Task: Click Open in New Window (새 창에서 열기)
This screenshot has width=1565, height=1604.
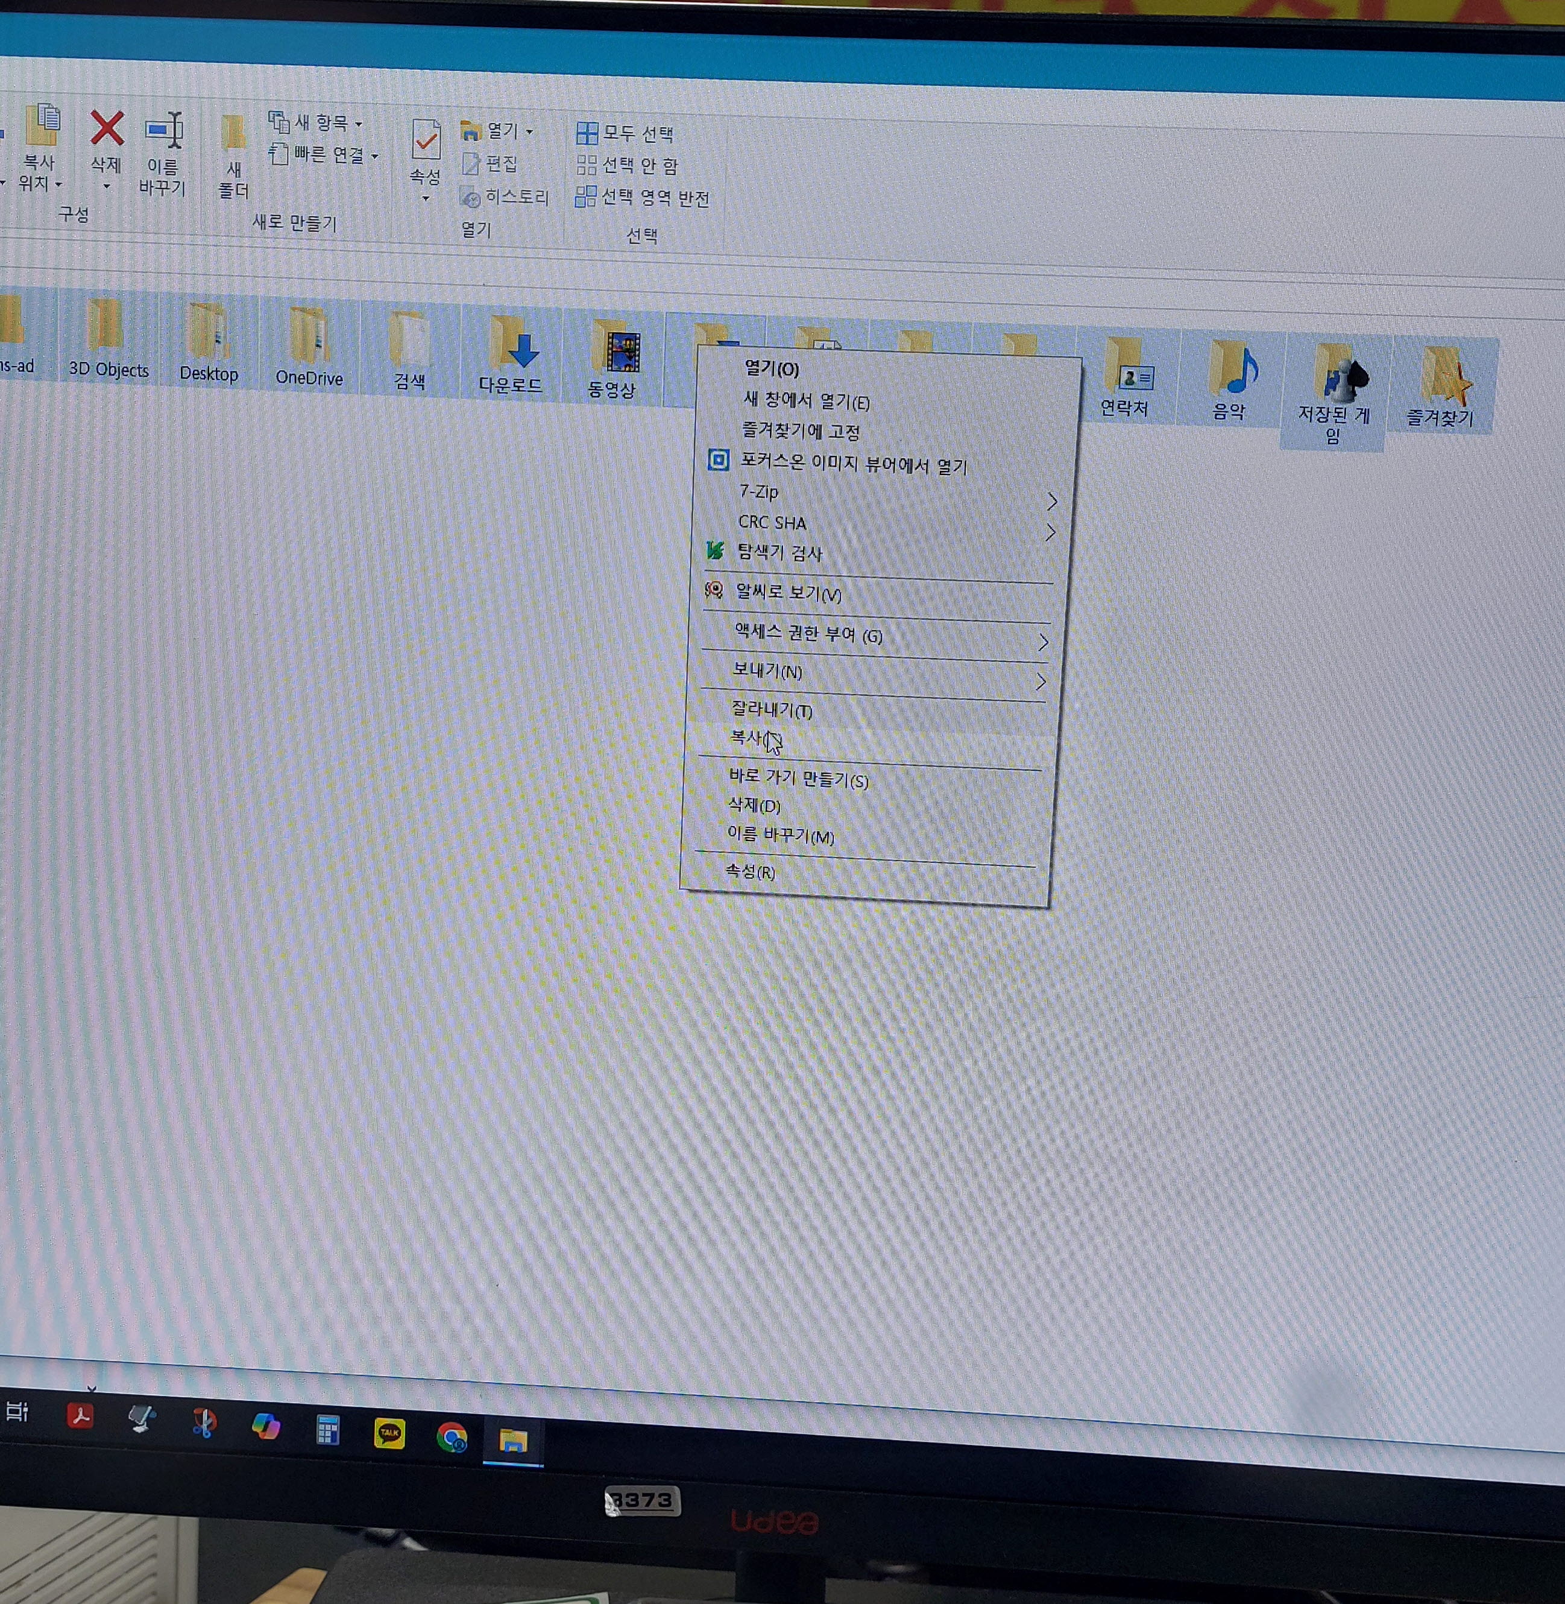Action: click(x=805, y=401)
